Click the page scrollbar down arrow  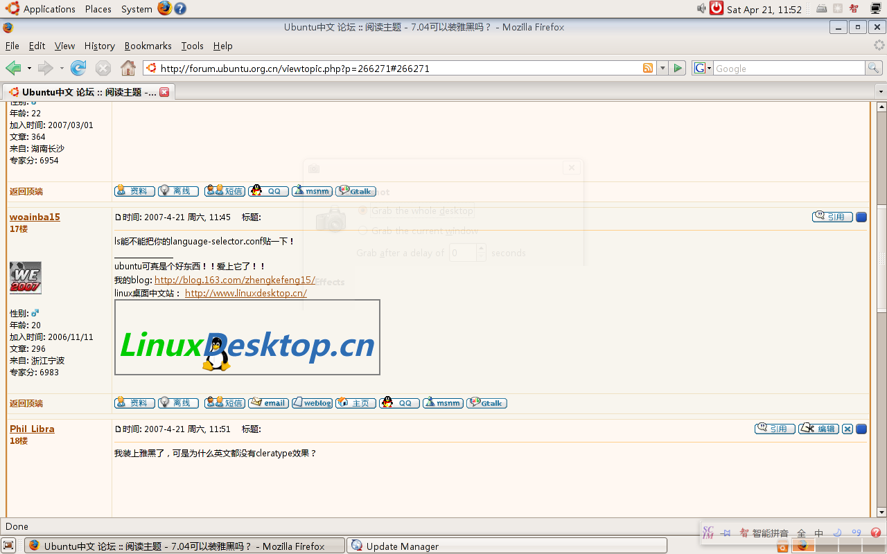(x=881, y=512)
